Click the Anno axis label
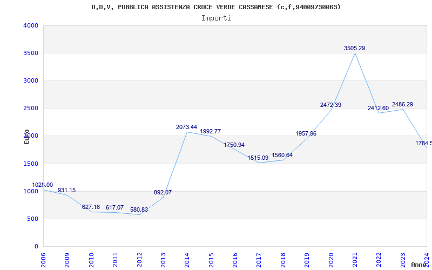432x270 pixels. (419, 265)
